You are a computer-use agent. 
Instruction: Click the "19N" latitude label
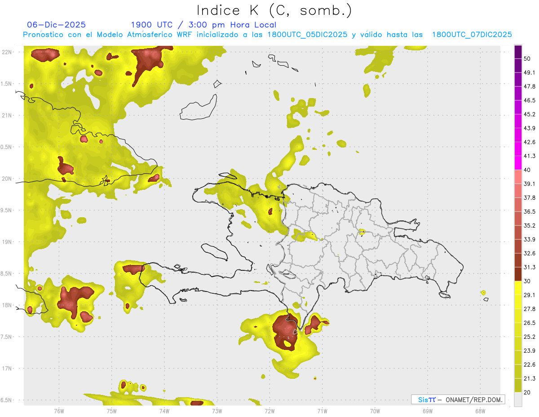point(7,242)
